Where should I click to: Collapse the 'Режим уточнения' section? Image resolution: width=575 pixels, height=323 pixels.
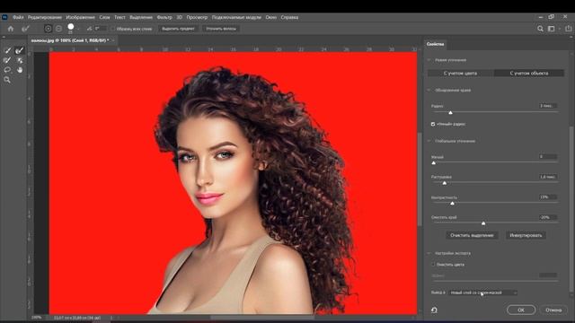point(429,60)
